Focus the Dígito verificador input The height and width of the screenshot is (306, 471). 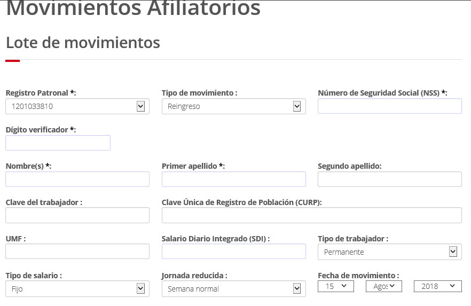(x=58, y=143)
